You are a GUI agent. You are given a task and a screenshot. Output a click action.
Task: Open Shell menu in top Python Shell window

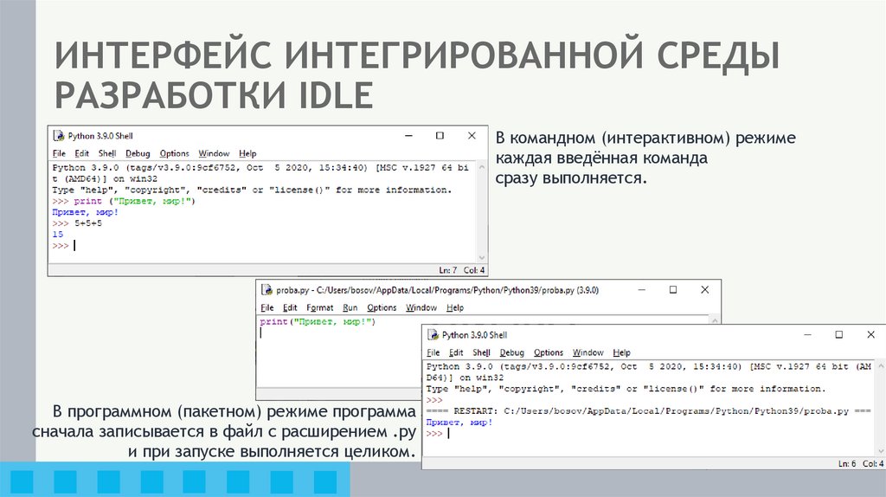[x=106, y=153]
